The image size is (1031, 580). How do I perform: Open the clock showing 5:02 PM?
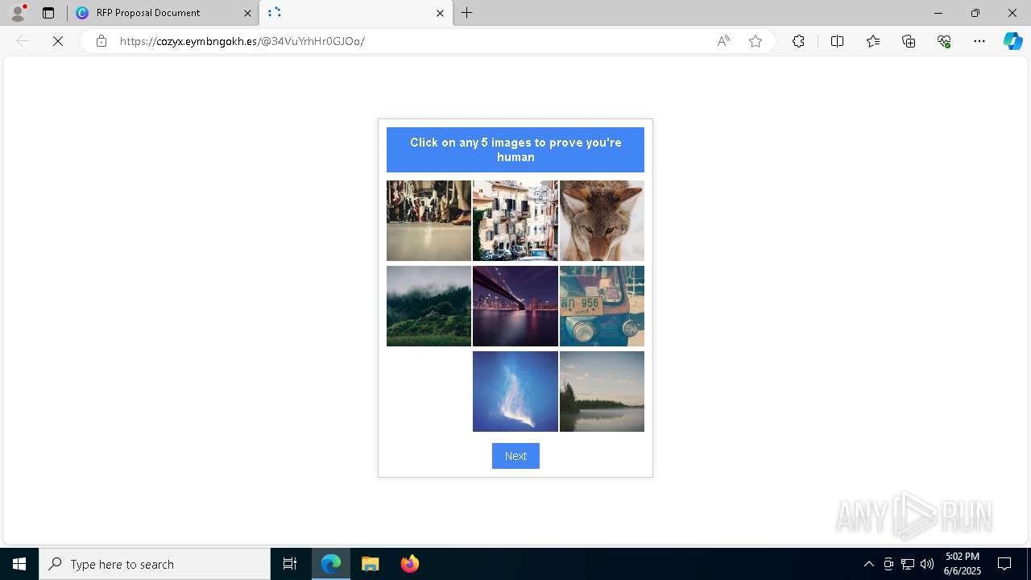(x=962, y=564)
